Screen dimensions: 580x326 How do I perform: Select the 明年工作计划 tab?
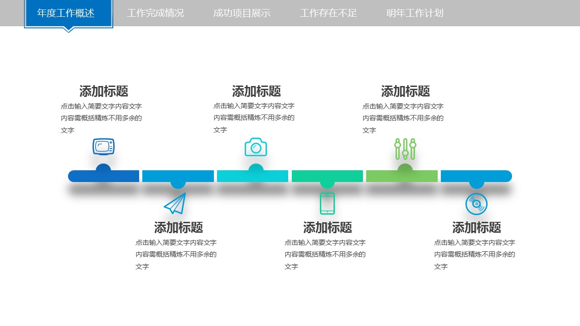[x=415, y=13]
